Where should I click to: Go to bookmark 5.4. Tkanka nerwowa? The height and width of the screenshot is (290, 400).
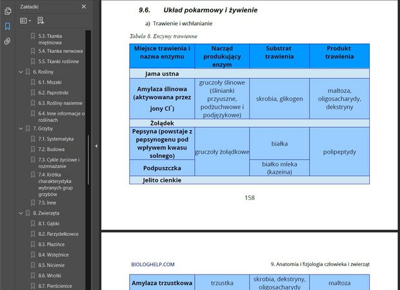pos(61,51)
